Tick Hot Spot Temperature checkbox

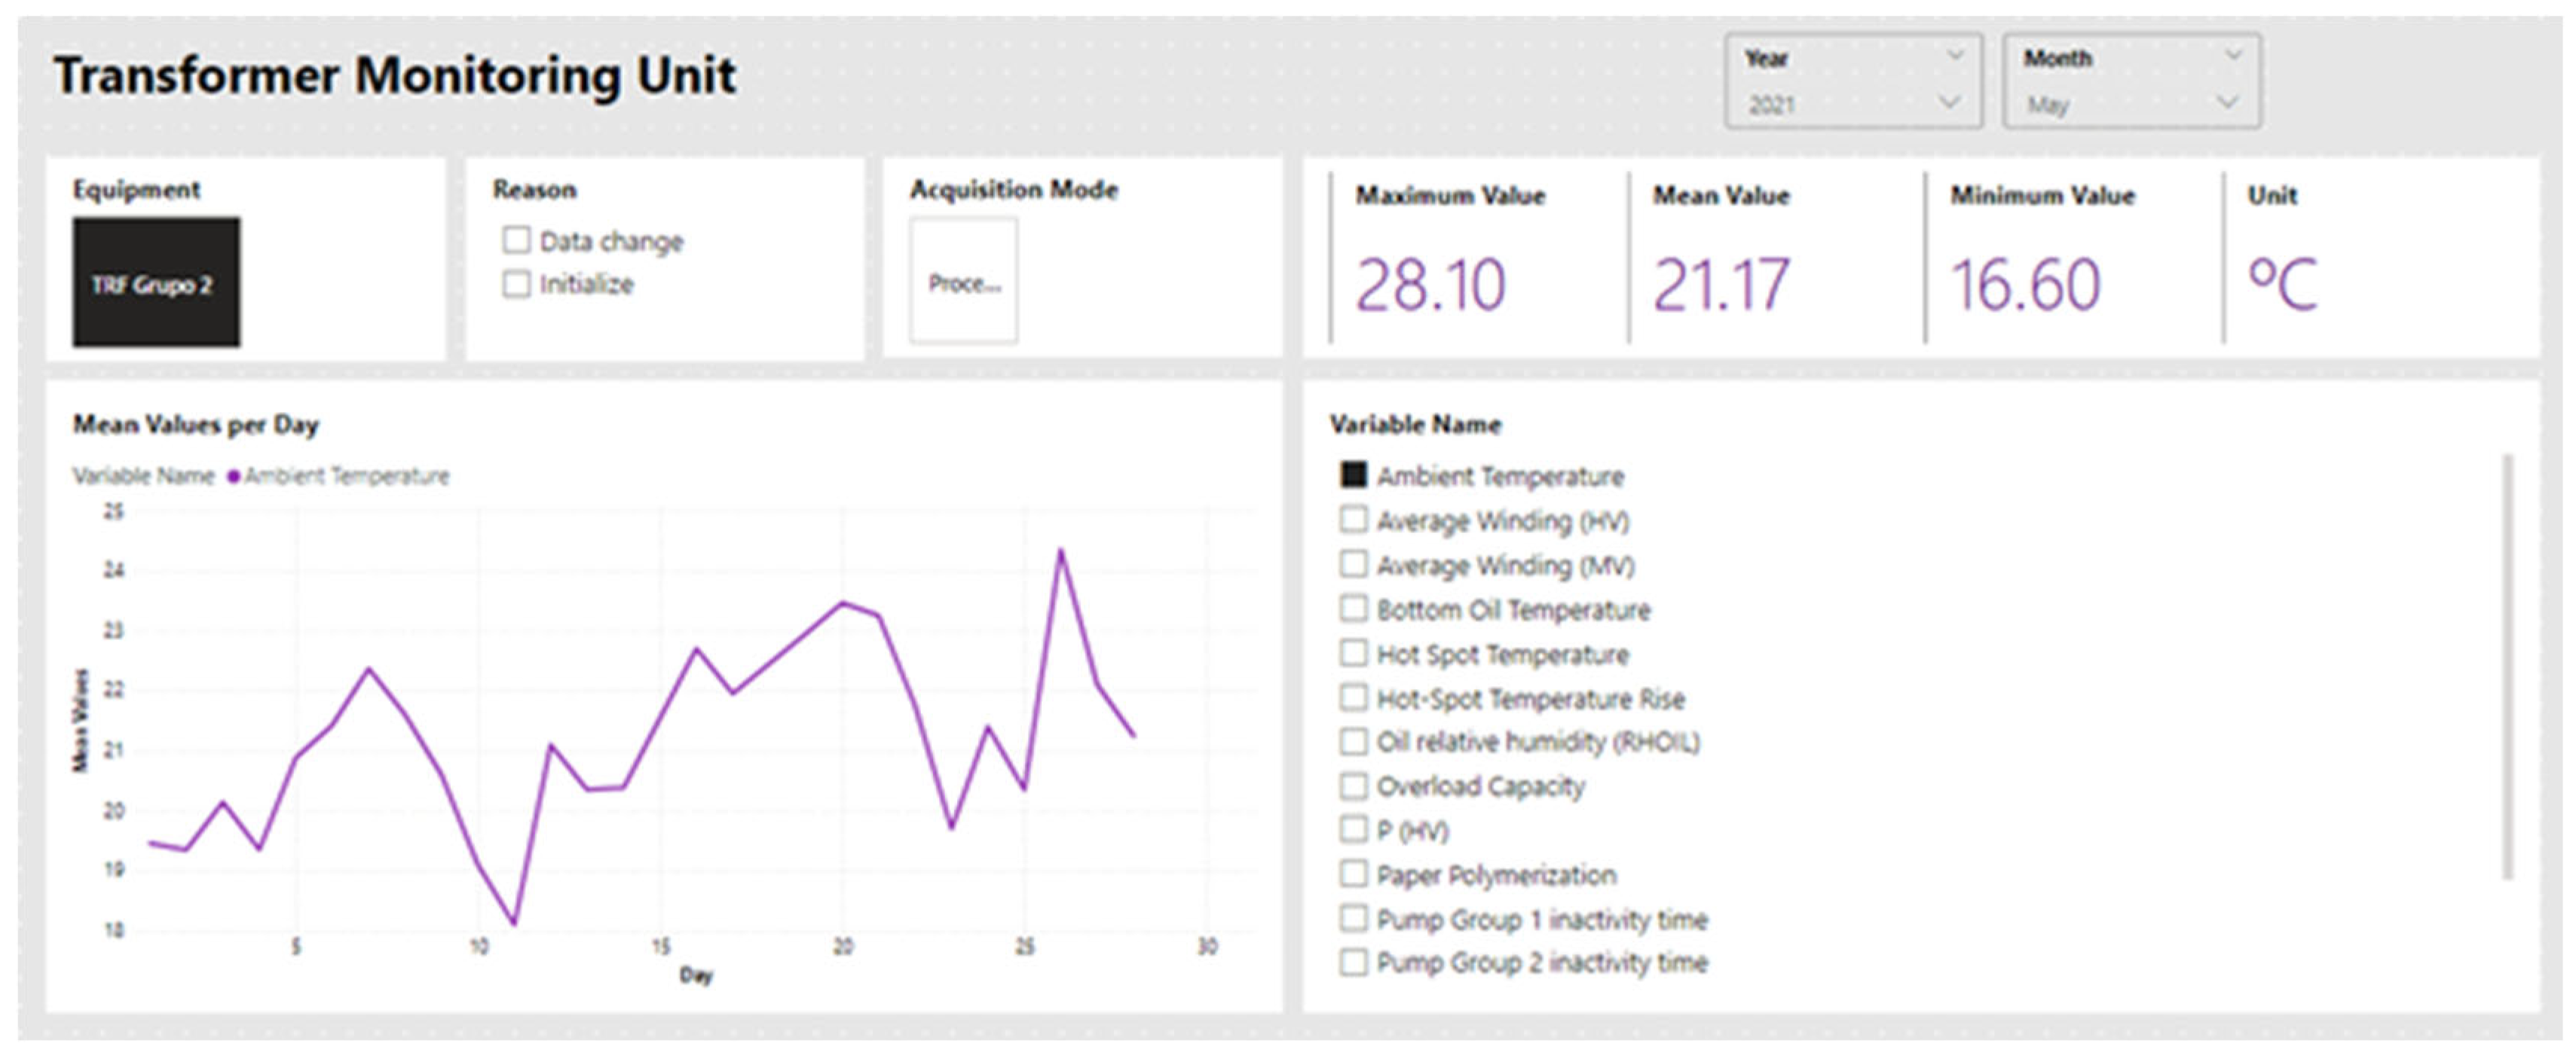1353,654
